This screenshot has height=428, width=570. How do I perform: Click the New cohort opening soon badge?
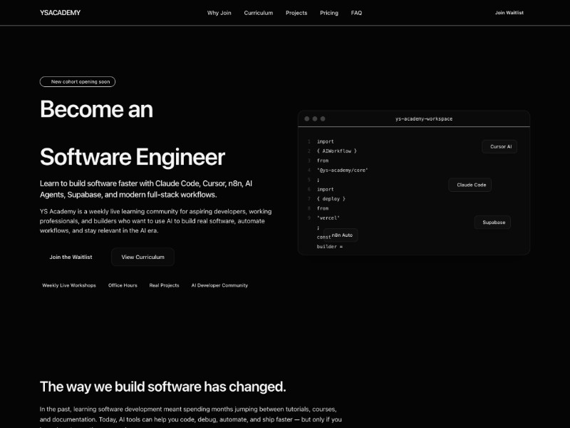pyautogui.click(x=78, y=81)
